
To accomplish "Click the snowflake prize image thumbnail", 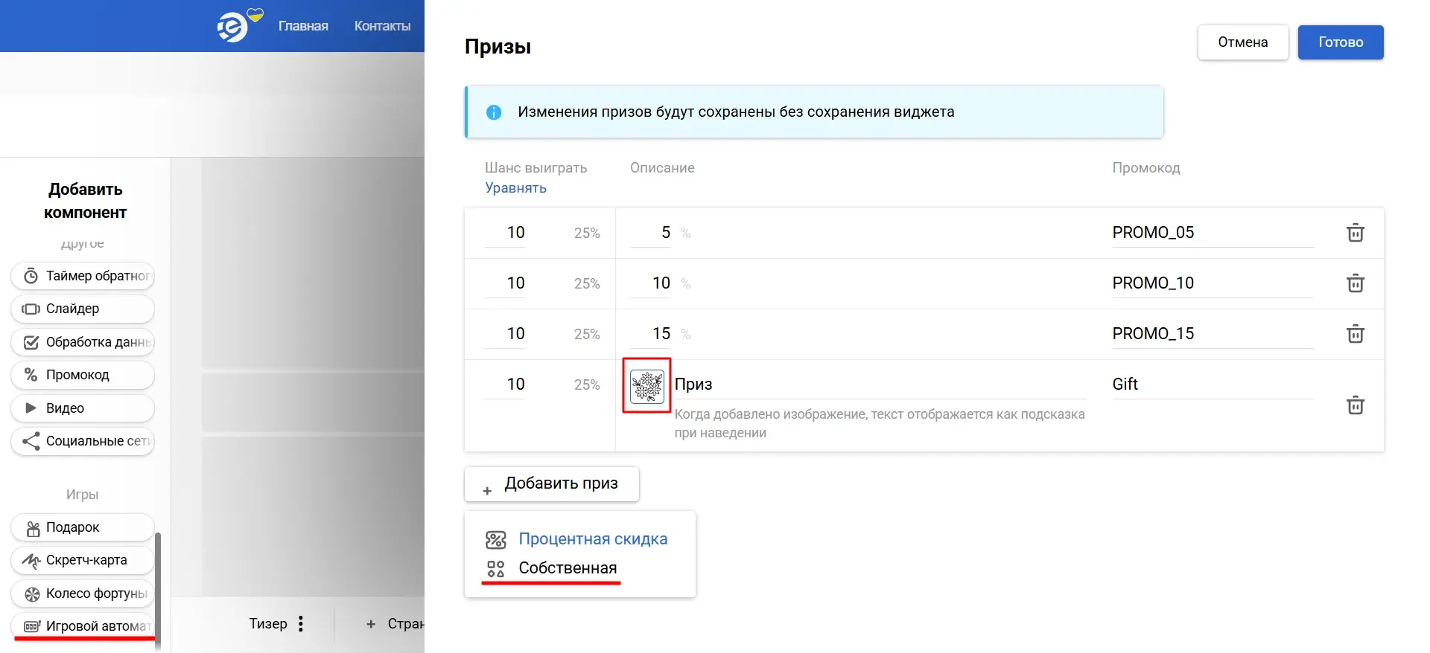I will [x=646, y=385].
